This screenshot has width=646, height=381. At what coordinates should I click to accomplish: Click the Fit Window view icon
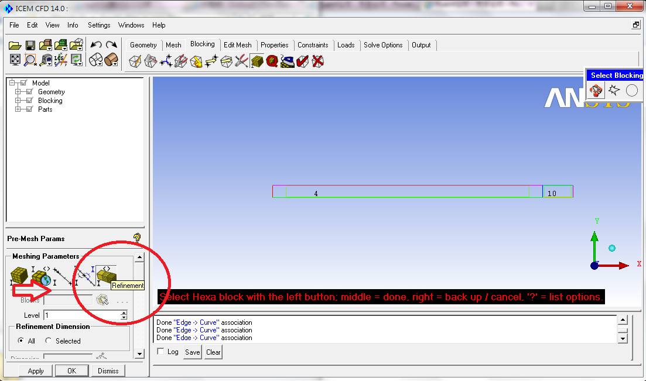[x=15, y=60]
